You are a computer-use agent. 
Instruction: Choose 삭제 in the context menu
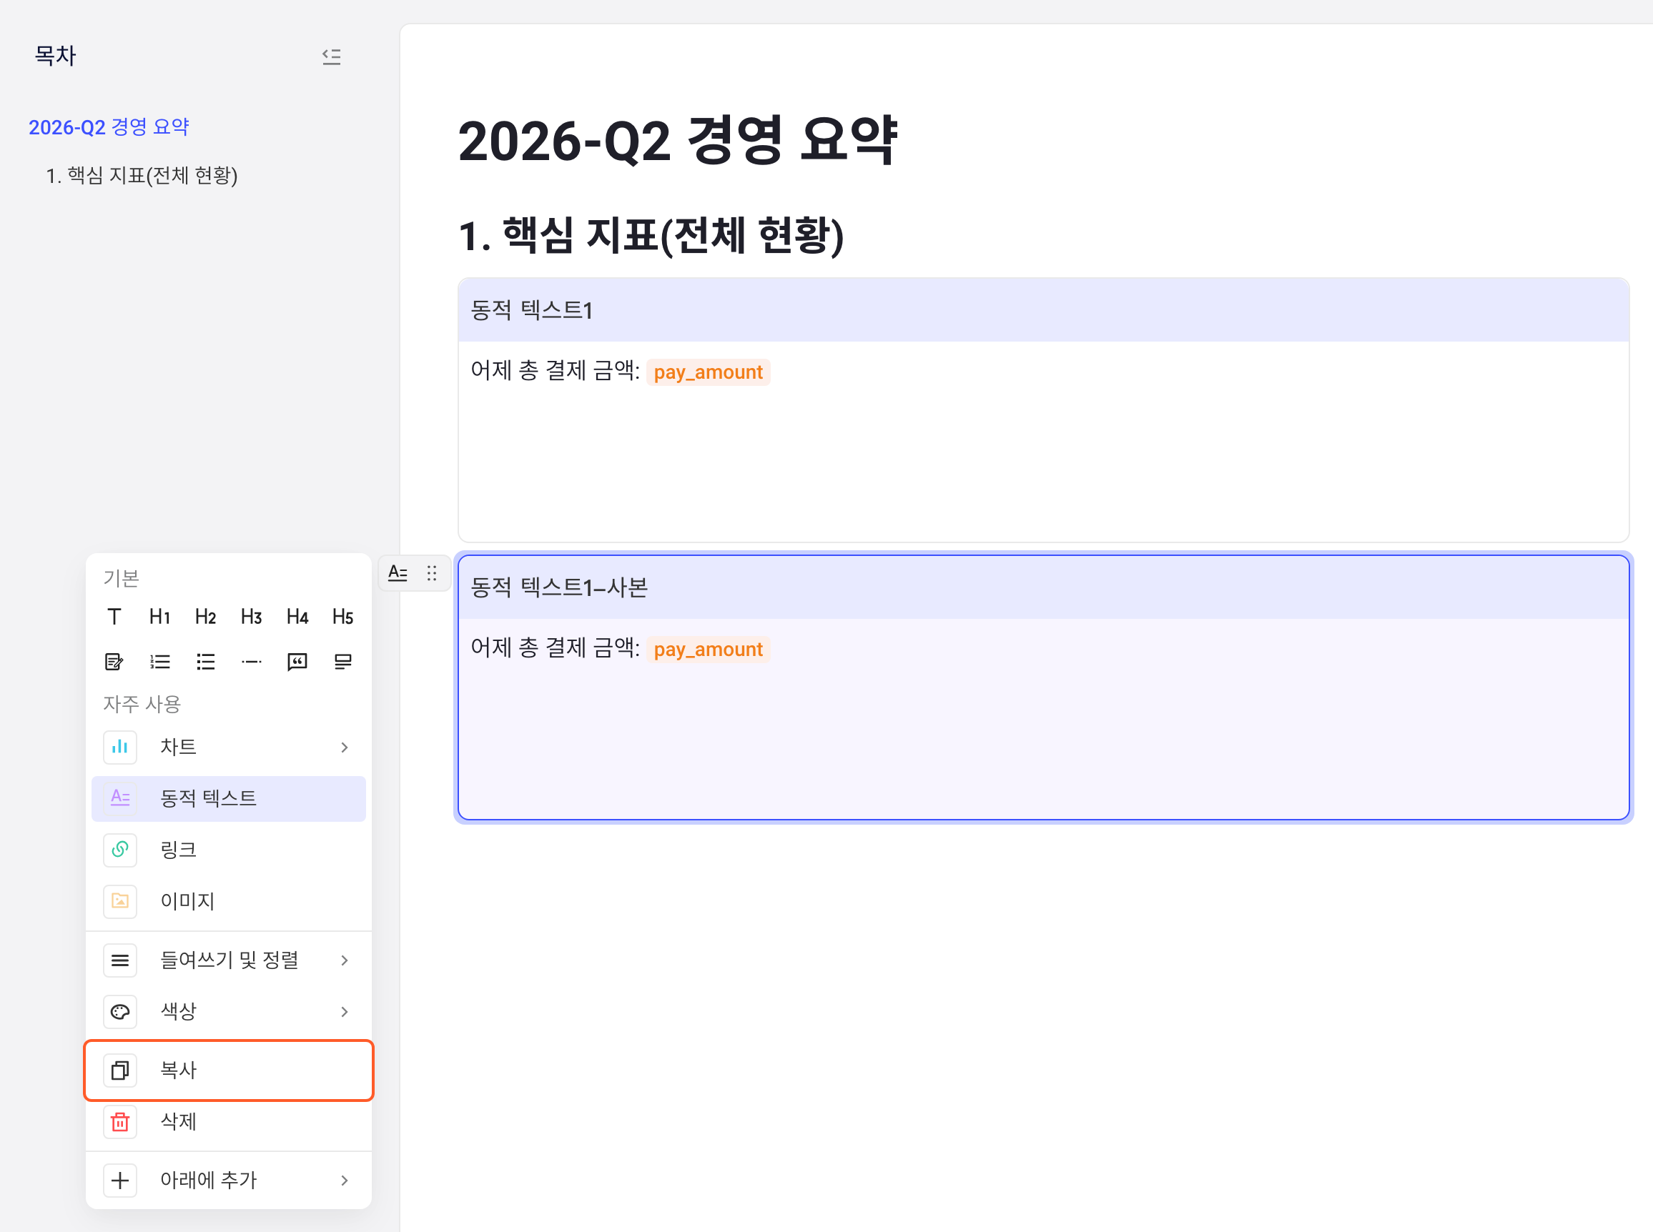(228, 1122)
